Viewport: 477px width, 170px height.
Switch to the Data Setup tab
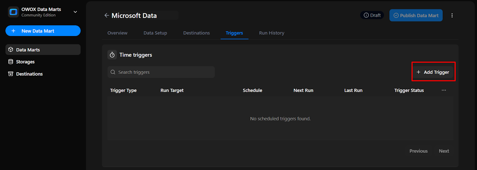click(155, 33)
